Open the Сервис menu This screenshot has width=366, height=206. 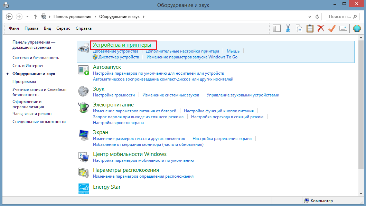tap(63, 28)
